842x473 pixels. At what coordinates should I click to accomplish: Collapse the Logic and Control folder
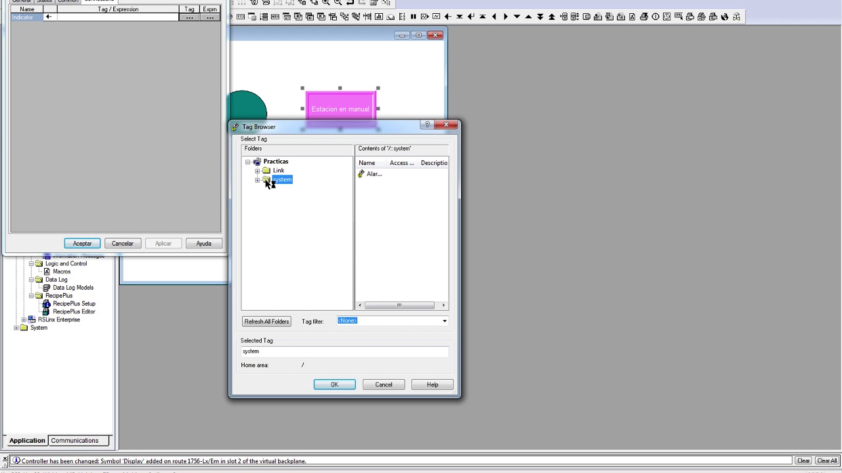31,264
